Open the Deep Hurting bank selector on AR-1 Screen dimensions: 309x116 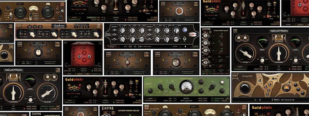pos(187,98)
